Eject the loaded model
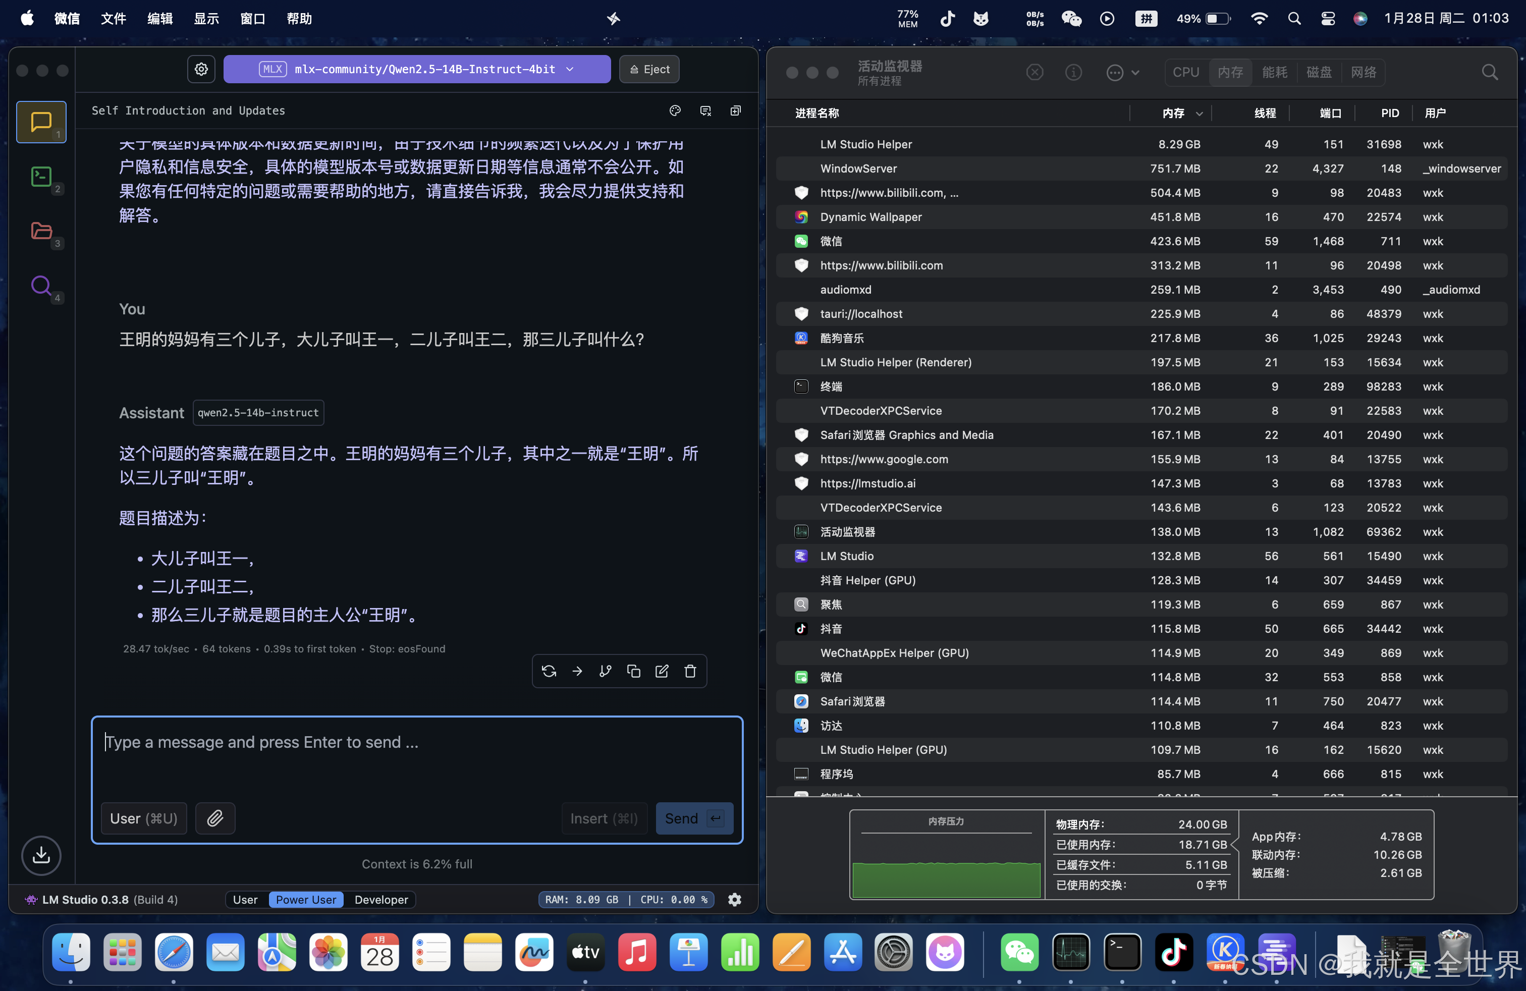The height and width of the screenshot is (991, 1526). pyautogui.click(x=649, y=69)
